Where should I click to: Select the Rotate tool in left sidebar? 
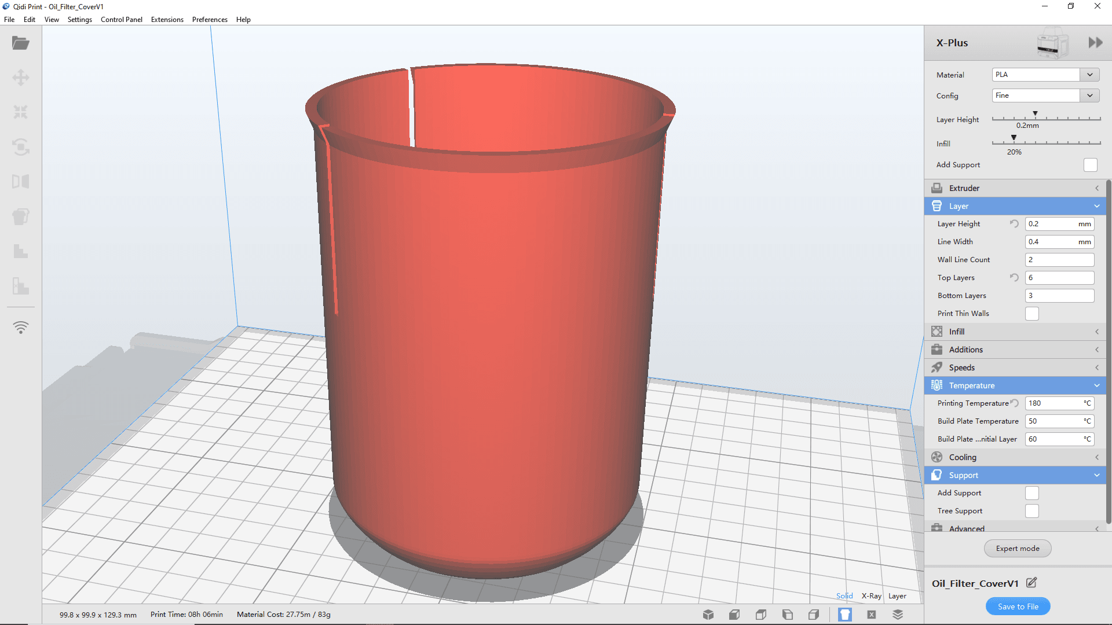pos(21,147)
